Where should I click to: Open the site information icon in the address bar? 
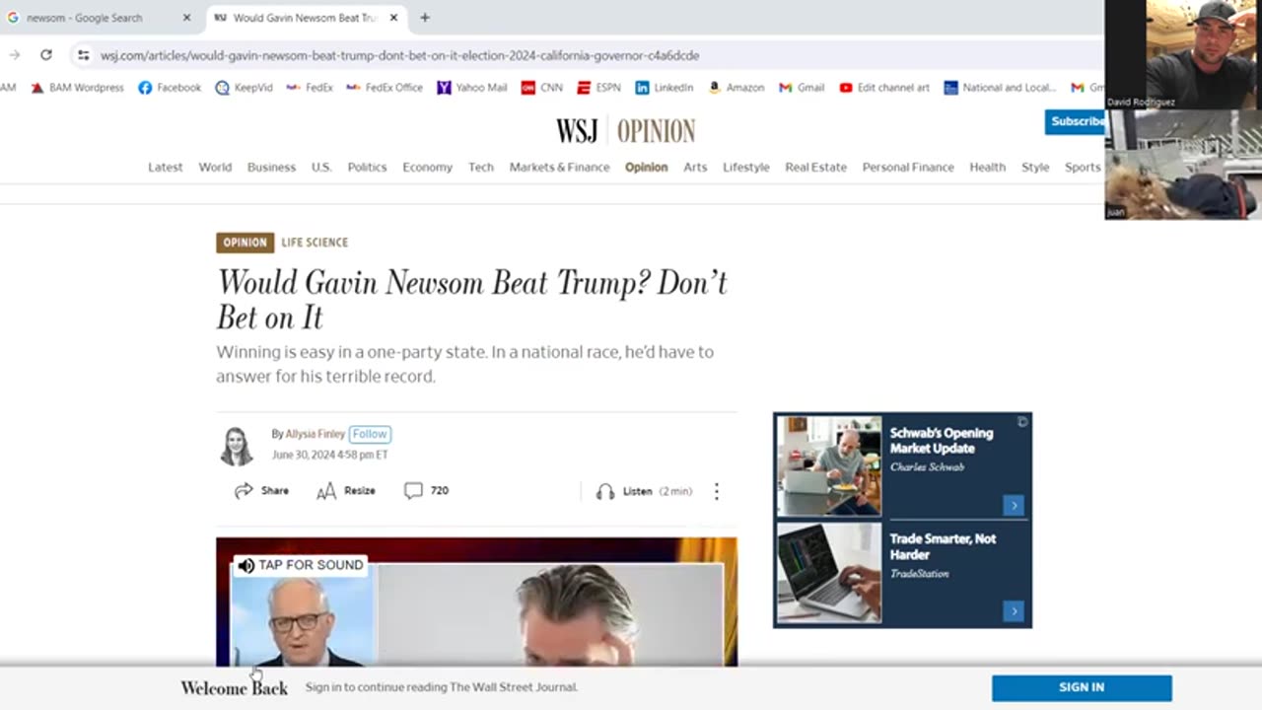pos(83,55)
